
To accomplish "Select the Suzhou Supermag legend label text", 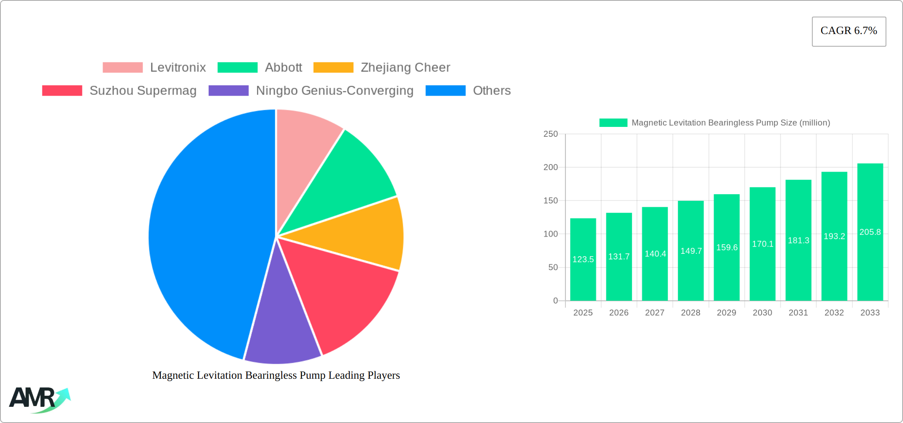I will pos(143,91).
